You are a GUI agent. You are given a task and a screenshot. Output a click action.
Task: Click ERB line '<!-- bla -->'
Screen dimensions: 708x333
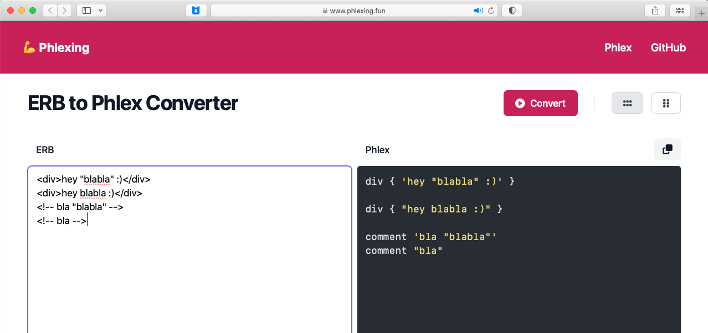(62, 221)
